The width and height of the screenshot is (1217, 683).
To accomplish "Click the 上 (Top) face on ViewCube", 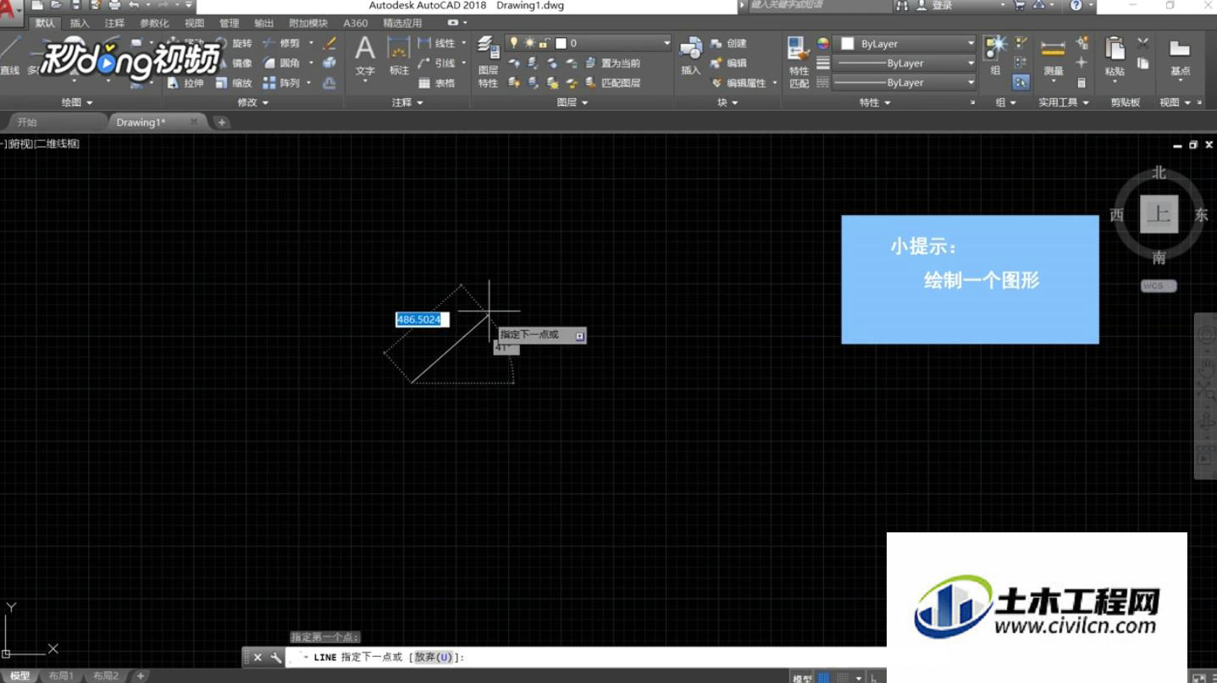I will pyautogui.click(x=1158, y=214).
